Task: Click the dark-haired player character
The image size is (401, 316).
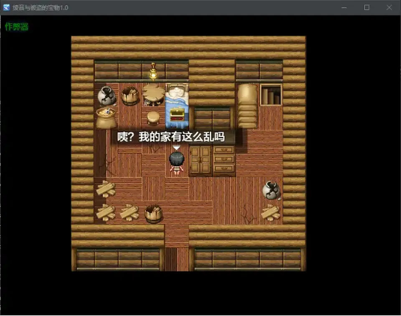Action: tap(176, 163)
